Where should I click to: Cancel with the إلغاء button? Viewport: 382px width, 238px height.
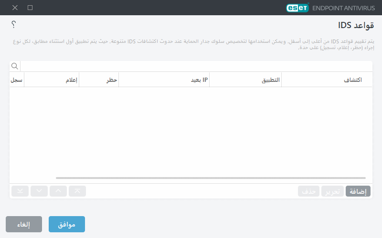coord(24,224)
